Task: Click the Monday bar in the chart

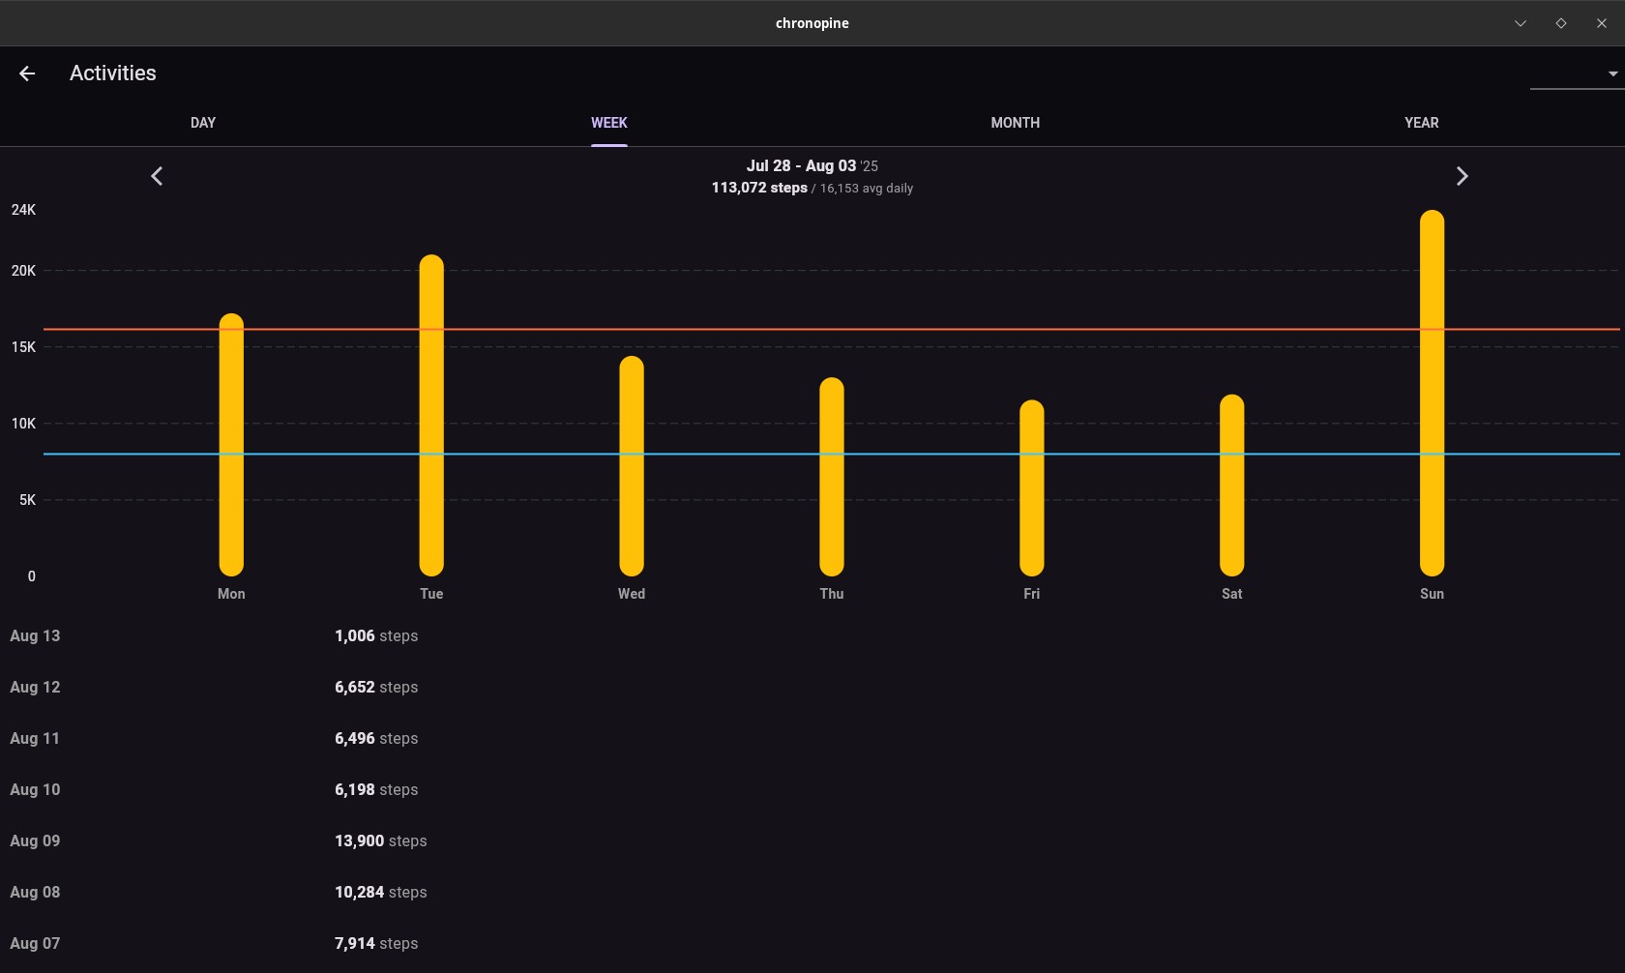Action: pyautogui.click(x=231, y=445)
